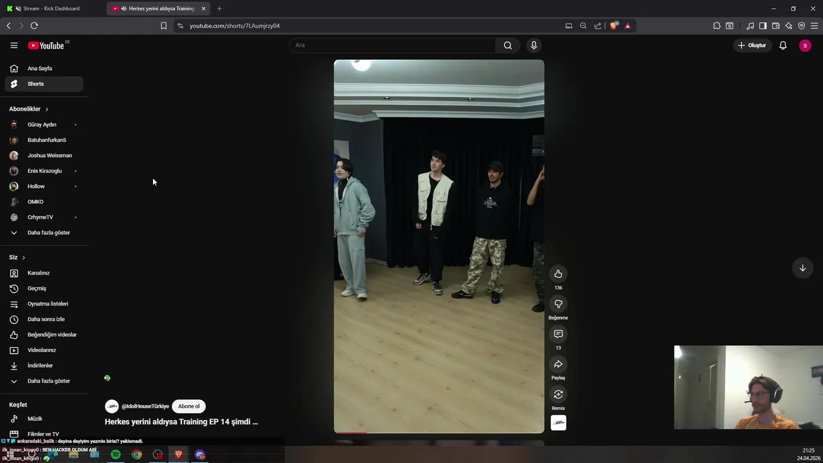Open Leo AI sparkle icon
The height and width of the screenshot is (463, 823).
tap(788, 26)
